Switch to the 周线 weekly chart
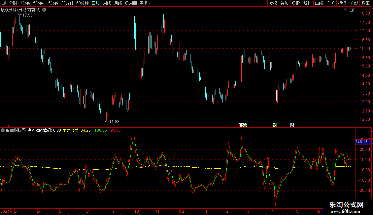The image size is (373, 215). (x=107, y=3)
